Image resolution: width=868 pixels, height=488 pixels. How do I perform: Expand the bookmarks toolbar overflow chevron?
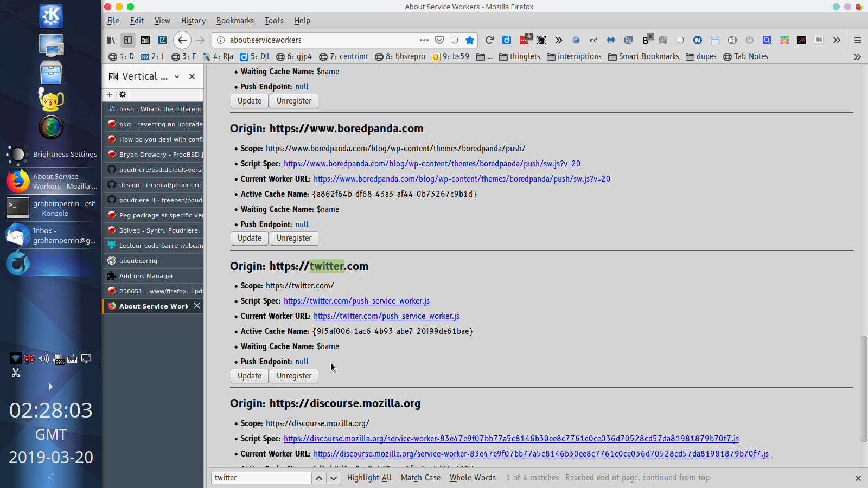click(858, 56)
